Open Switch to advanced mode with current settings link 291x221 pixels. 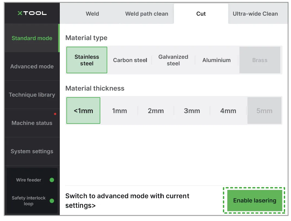pos(127,201)
